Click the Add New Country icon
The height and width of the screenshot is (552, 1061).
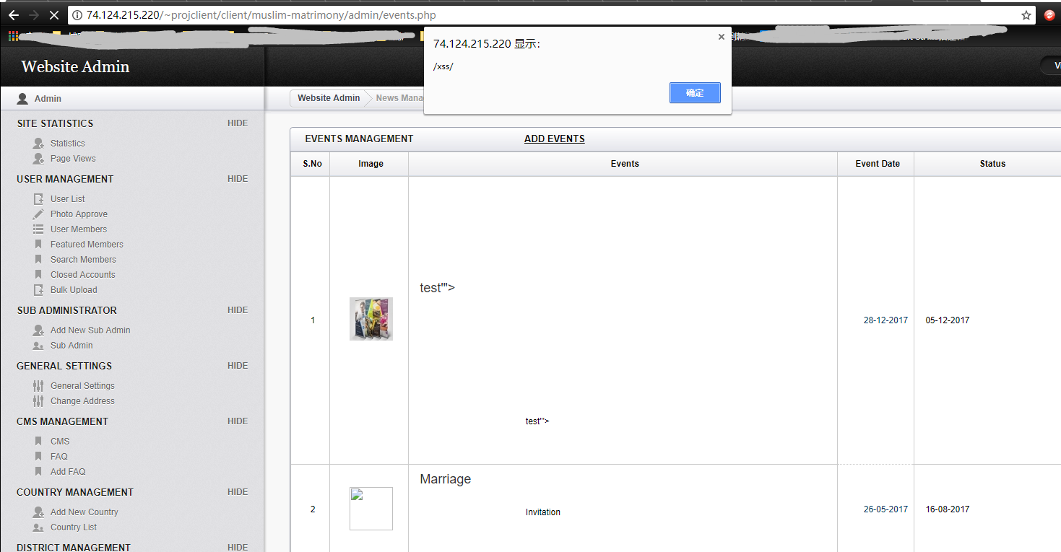pyautogui.click(x=38, y=512)
